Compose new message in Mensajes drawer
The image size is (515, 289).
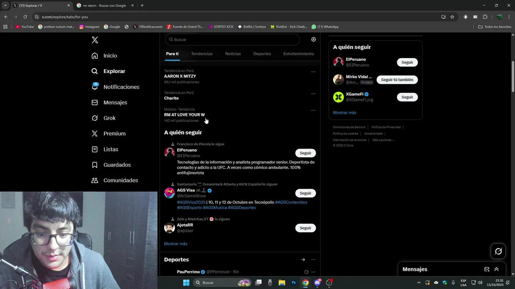pos(487,269)
